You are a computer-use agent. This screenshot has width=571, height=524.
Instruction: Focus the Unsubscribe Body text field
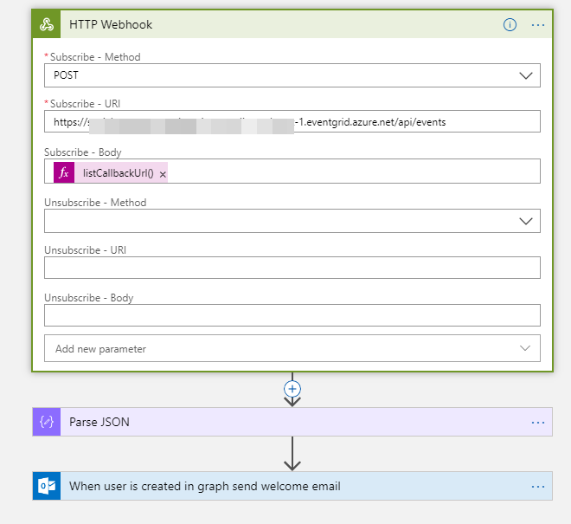292,315
